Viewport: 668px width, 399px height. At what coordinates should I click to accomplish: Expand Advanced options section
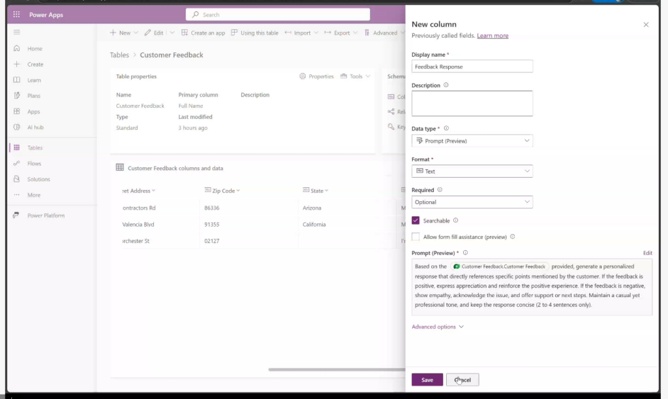[438, 327]
